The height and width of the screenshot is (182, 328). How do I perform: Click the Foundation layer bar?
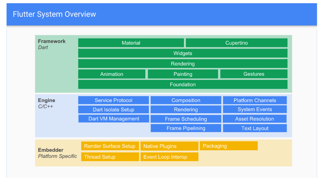click(x=183, y=84)
